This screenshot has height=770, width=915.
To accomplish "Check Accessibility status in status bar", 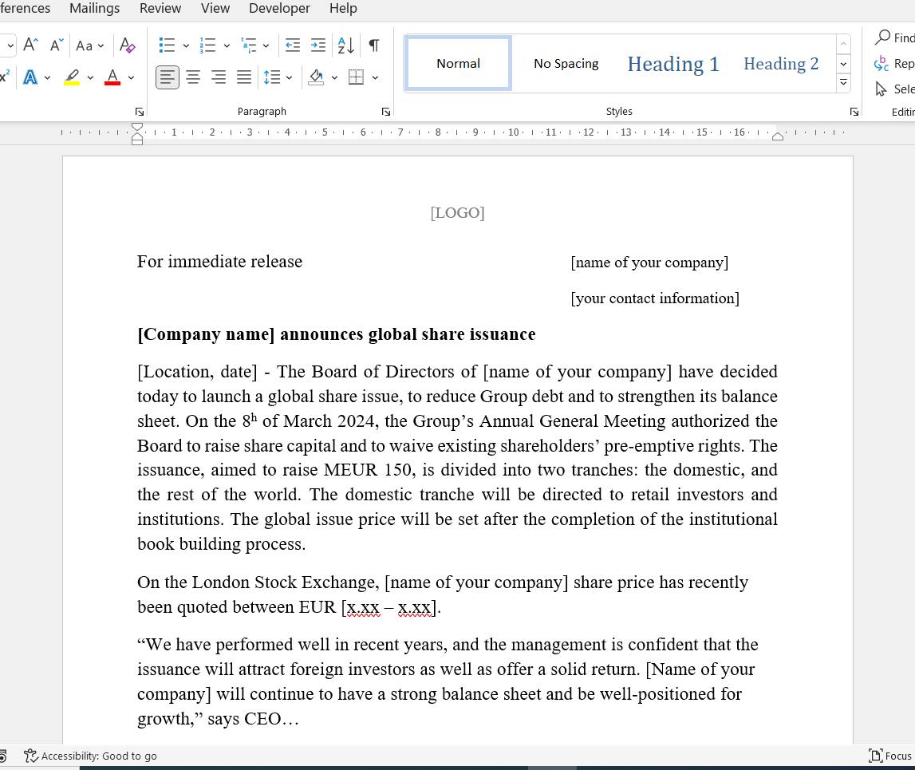I will click(x=90, y=756).
